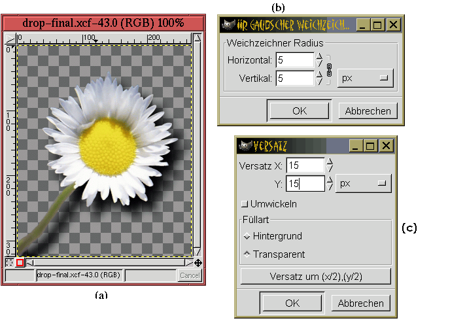The width and height of the screenshot is (465, 327).
Task: Click the Versatz um (x/2),(y/2) button
Action: [x=315, y=276]
